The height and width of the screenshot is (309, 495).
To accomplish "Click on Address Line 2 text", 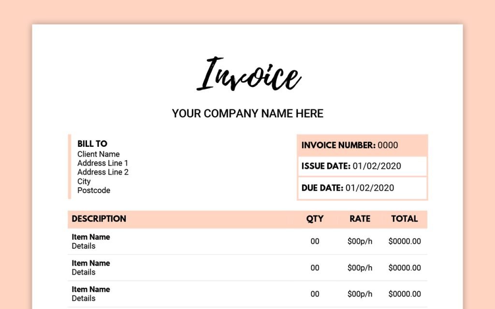I will (103, 172).
